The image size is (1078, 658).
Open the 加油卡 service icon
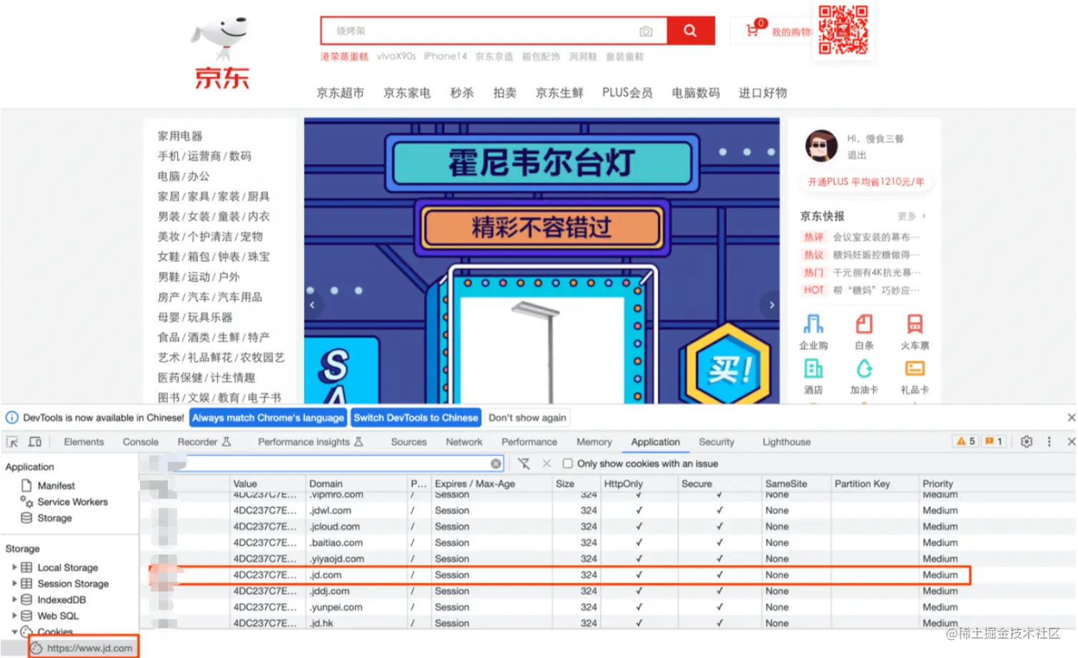864,369
